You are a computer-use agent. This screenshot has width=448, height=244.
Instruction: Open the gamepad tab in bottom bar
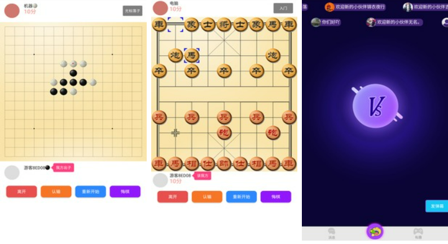point(418,233)
